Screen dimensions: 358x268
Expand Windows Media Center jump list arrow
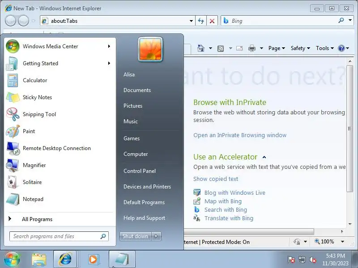tap(109, 46)
